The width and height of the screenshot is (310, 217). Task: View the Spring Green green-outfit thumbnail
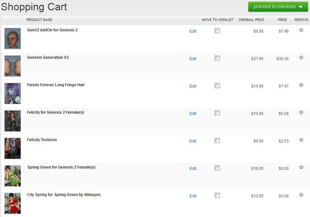(x=12, y=176)
